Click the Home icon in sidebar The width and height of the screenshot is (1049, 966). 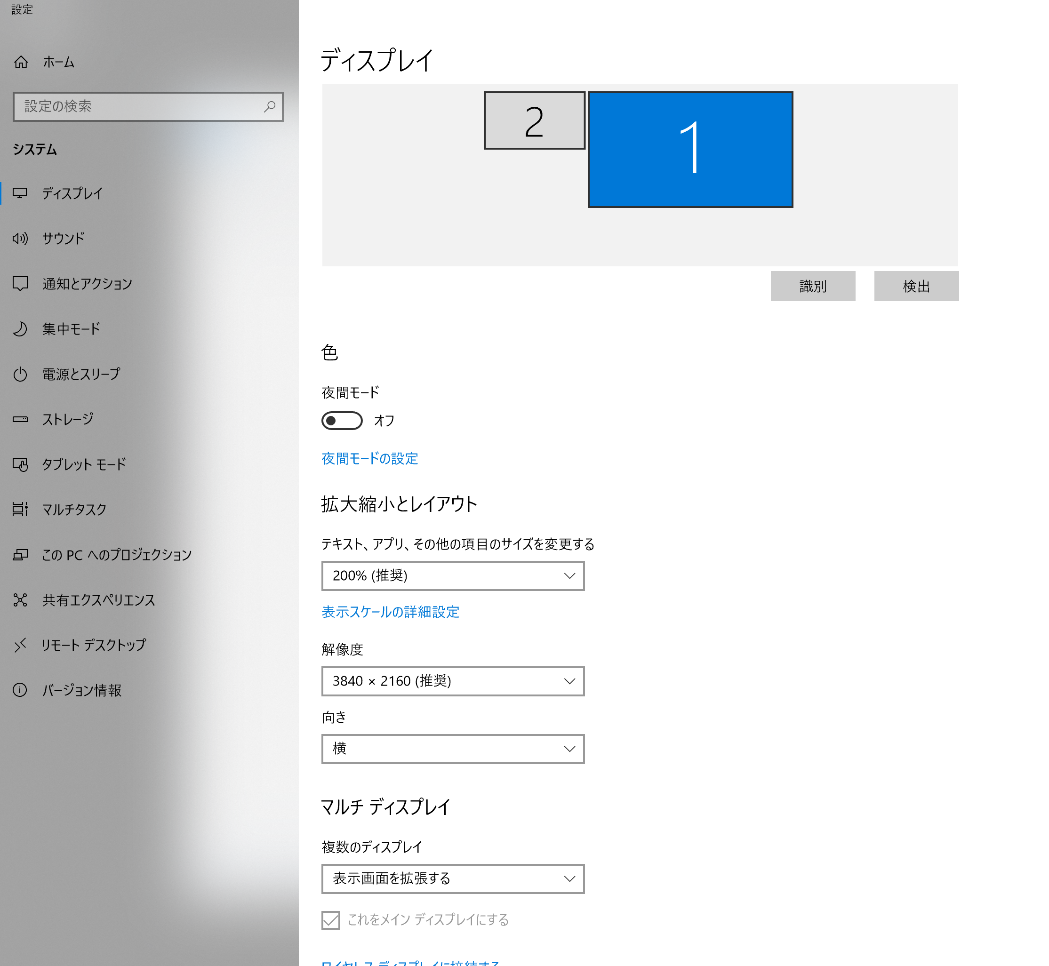click(x=21, y=62)
